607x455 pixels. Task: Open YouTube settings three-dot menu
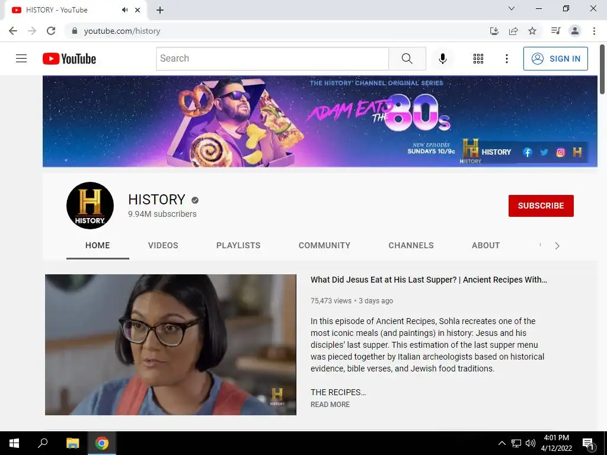506,59
